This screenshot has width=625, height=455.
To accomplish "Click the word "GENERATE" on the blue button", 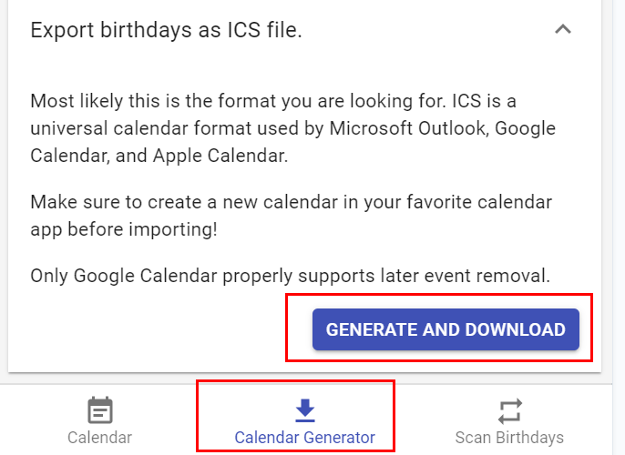I will pos(372,329).
